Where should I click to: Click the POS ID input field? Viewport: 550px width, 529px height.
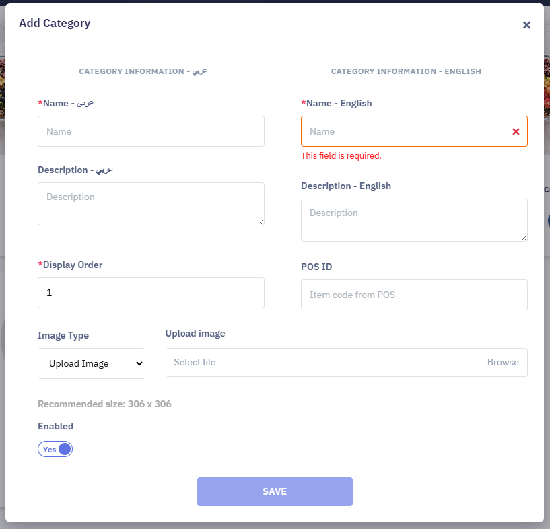pos(414,295)
